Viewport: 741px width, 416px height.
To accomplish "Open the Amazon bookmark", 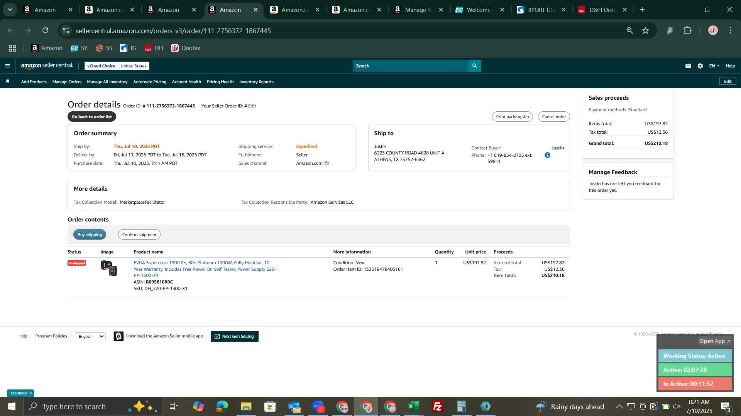I will tap(47, 48).
